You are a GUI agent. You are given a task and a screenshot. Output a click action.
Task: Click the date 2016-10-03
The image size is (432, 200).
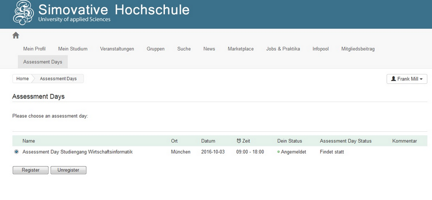(x=213, y=152)
